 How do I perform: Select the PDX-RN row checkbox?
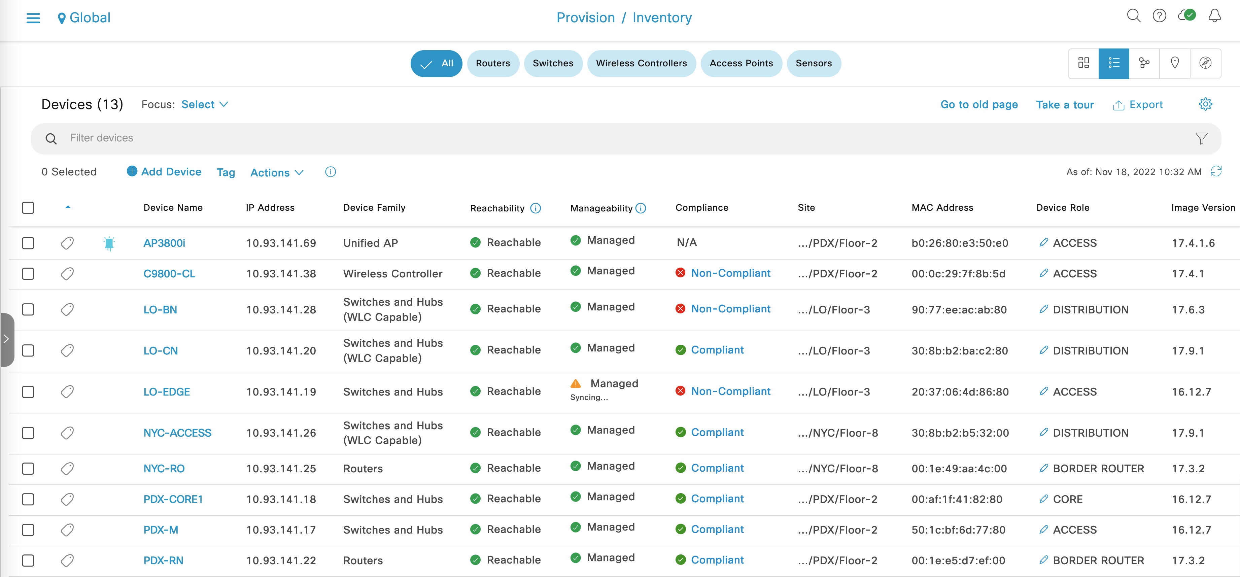click(x=28, y=560)
